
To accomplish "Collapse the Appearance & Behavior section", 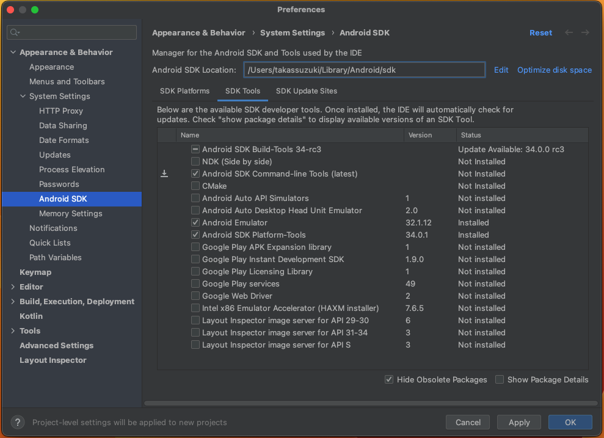I will pos(13,53).
